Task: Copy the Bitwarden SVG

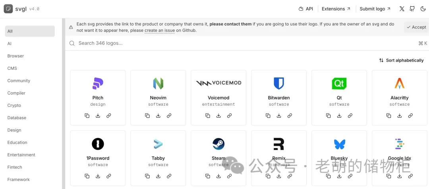Action: pyautogui.click(x=268, y=116)
